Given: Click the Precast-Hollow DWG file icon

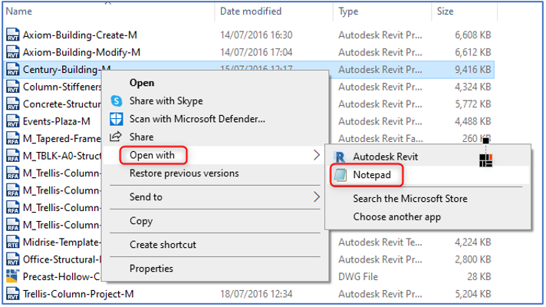Looking at the screenshot, I should [x=13, y=276].
